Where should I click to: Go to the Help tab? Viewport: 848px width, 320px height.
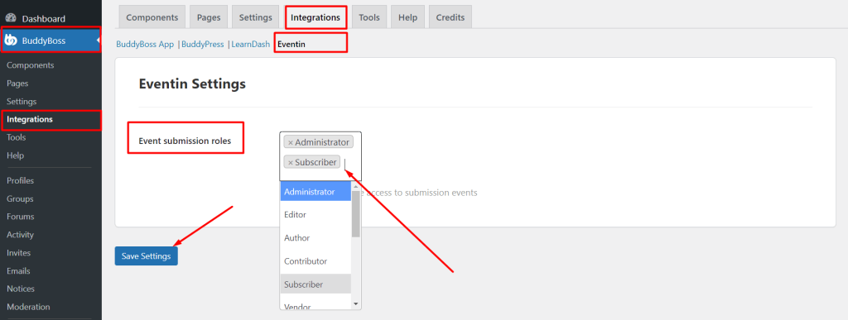407,17
